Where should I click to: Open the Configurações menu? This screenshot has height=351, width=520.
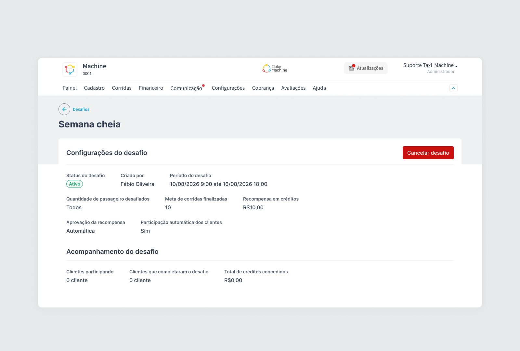click(x=228, y=88)
